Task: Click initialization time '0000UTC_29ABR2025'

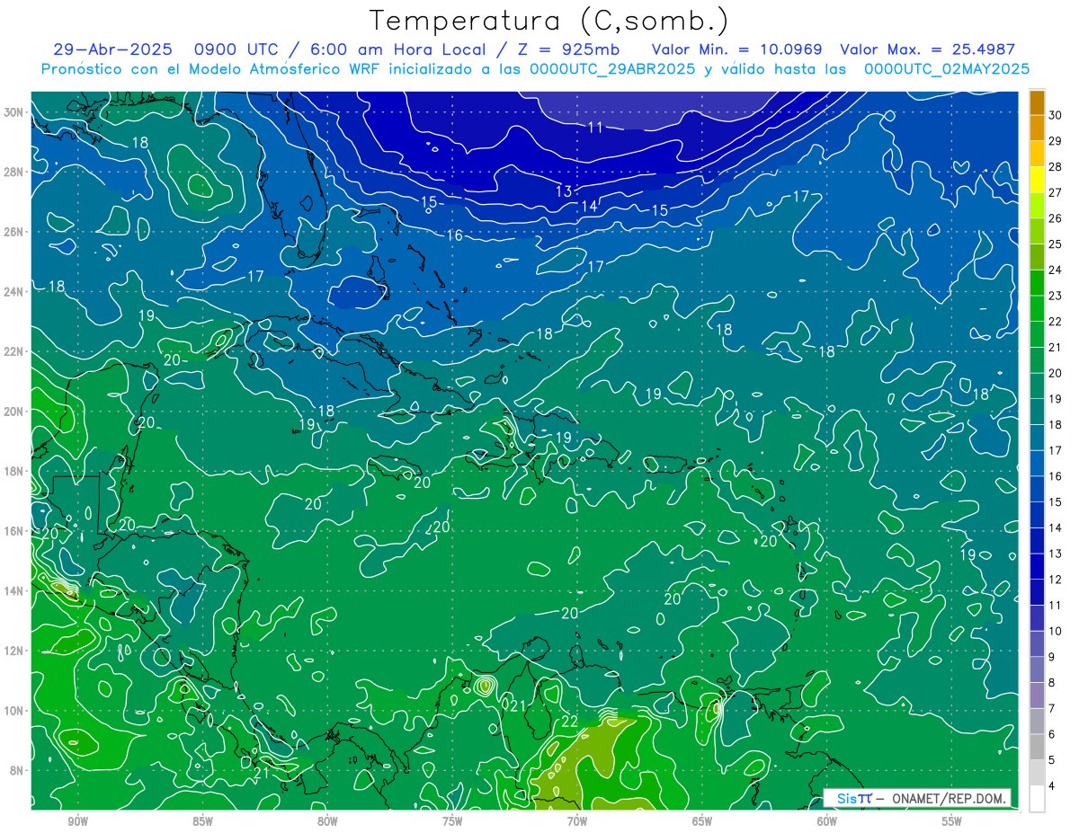Action: pyautogui.click(x=611, y=68)
